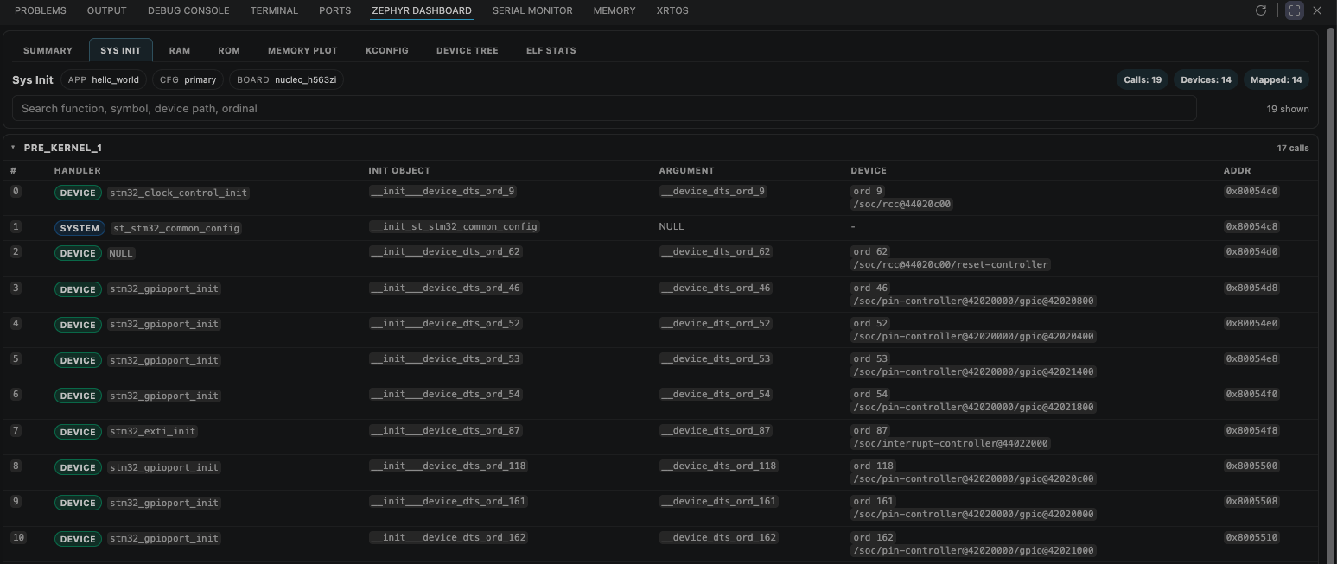This screenshot has width=1337, height=564.
Task: Click init object __init___device_dts_ord_162
Action: (448, 537)
